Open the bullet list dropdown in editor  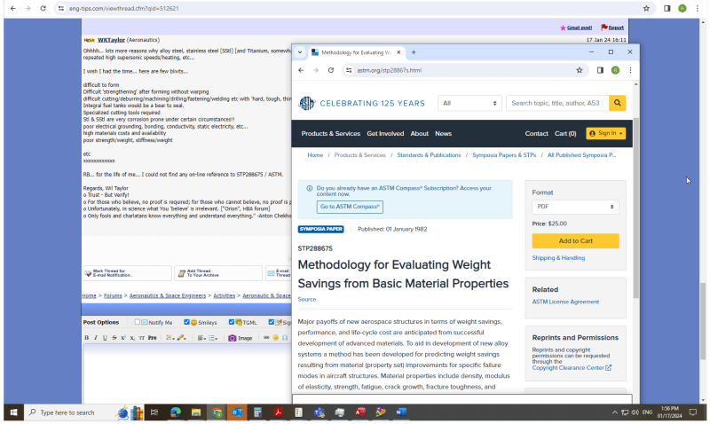213,338
